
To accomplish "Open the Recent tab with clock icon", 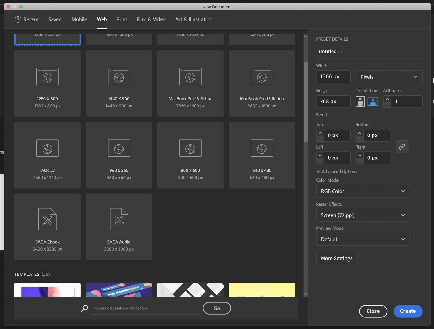I will [x=27, y=19].
